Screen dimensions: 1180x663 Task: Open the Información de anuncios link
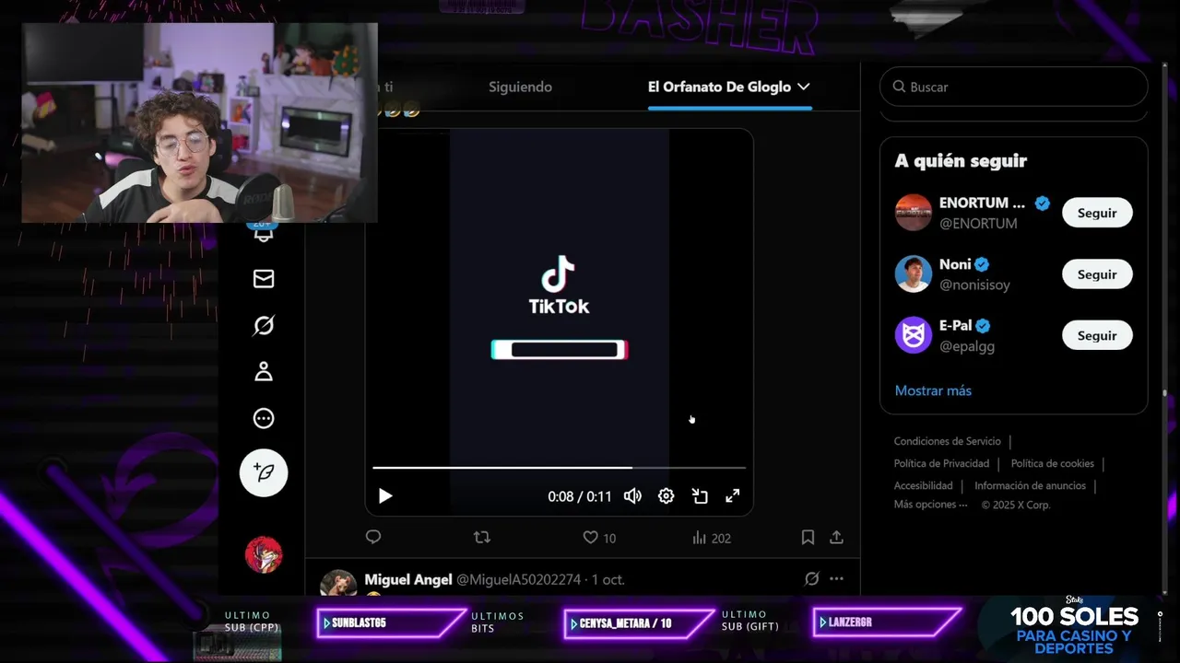(x=1030, y=485)
